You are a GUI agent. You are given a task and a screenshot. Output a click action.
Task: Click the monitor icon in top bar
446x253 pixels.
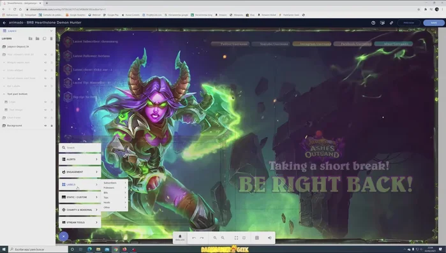click(x=382, y=23)
